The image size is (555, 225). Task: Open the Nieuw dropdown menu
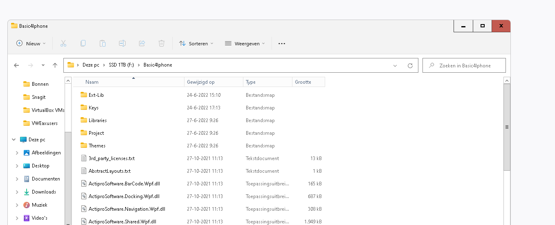coord(31,43)
